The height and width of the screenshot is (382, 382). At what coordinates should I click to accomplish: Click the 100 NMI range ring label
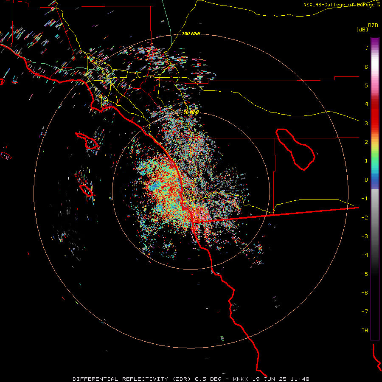pyautogui.click(x=191, y=34)
